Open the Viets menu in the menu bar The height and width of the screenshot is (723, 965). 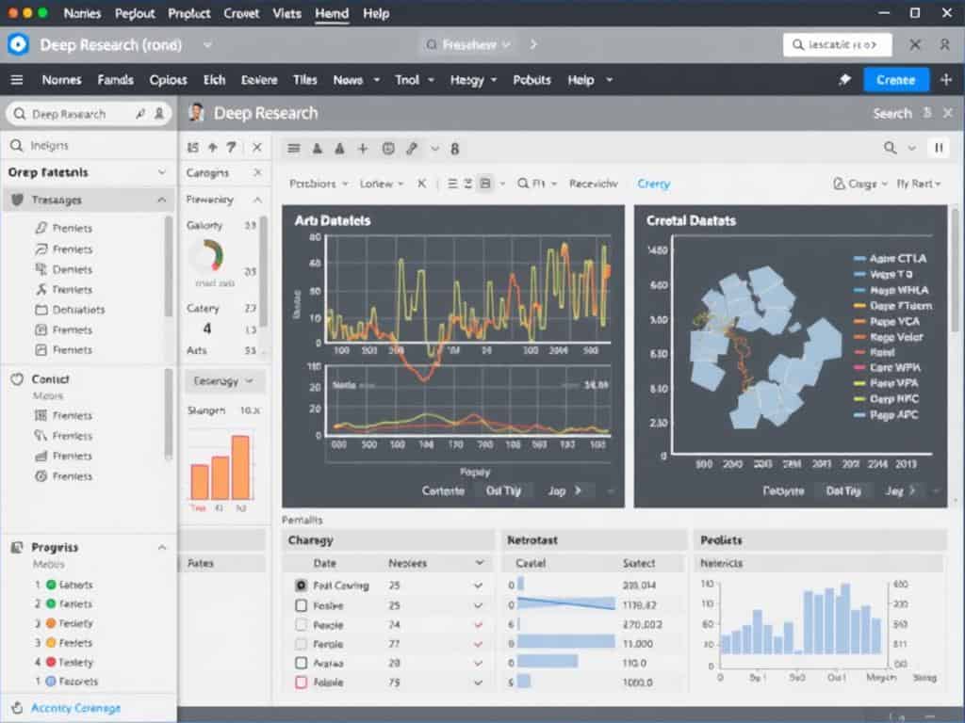click(x=286, y=13)
